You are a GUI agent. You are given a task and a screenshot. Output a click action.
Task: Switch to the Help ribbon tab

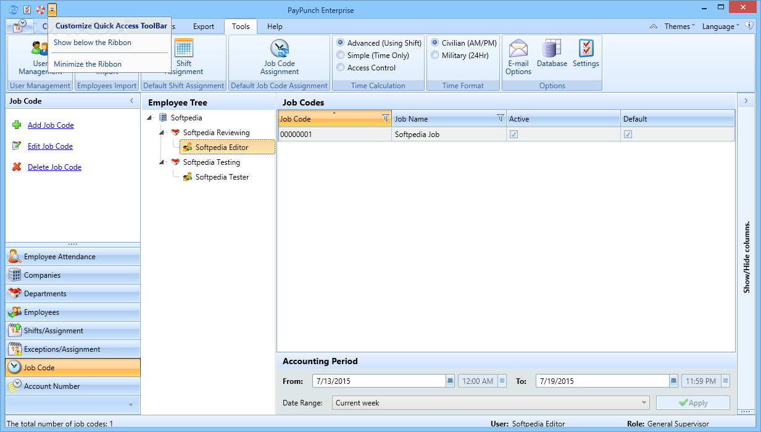(275, 27)
